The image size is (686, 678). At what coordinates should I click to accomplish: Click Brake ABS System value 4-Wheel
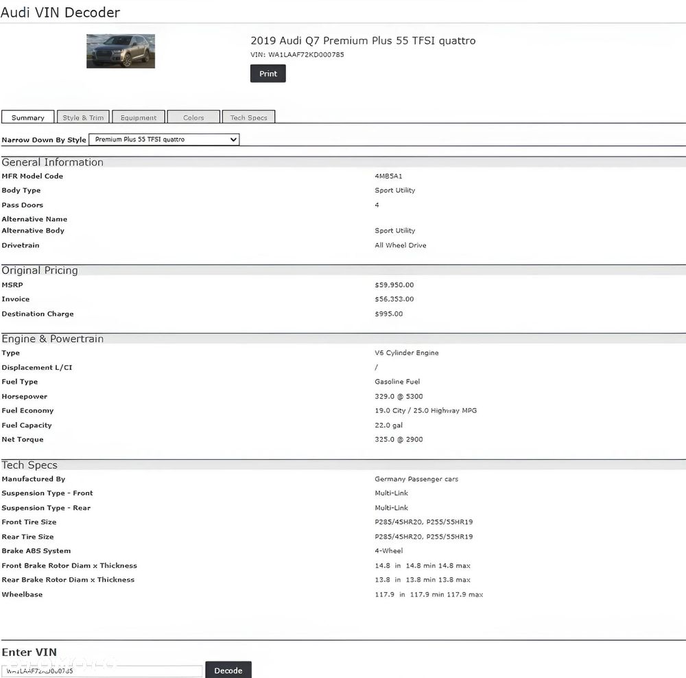[x=388, y=550]
